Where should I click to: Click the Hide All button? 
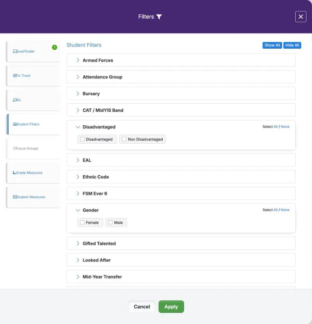[292, 45]
